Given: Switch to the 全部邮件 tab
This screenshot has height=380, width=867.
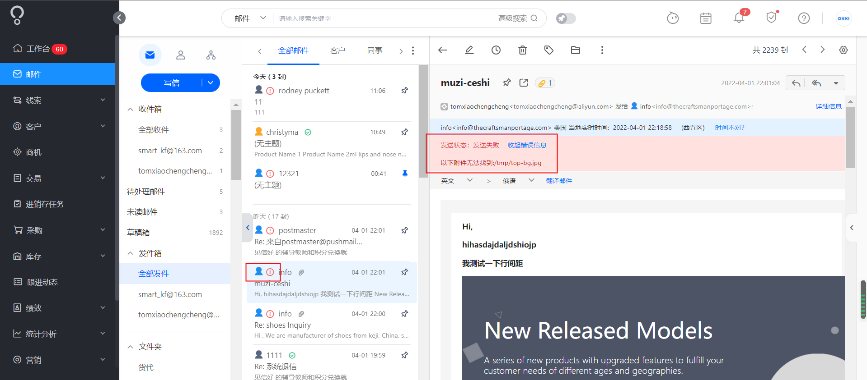Looking at the screenshot, I should (x=293, y=50).
